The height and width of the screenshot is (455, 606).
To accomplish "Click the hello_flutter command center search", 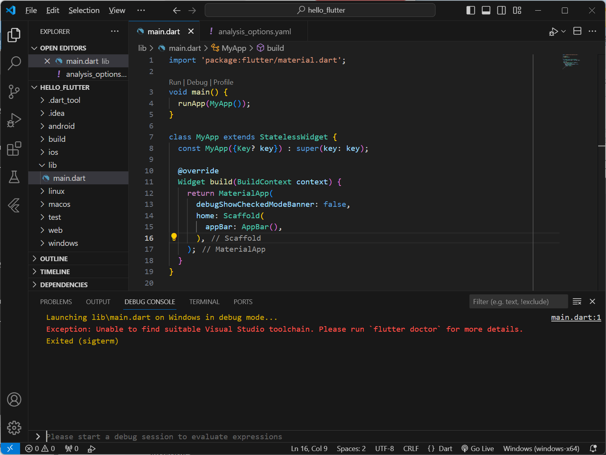I will click(x=320, y=10).
